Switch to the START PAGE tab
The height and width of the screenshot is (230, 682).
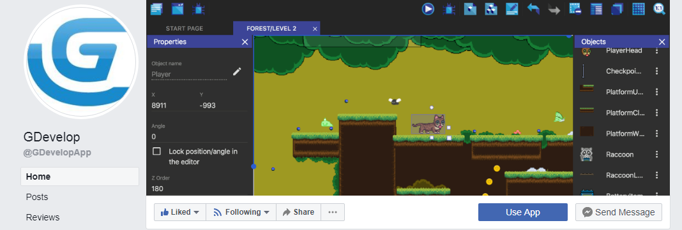pyautogui.click(x=185, y=29)
